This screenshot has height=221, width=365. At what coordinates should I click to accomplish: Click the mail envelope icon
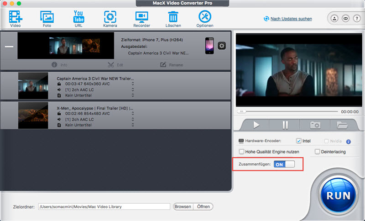(x=345, y=18)
